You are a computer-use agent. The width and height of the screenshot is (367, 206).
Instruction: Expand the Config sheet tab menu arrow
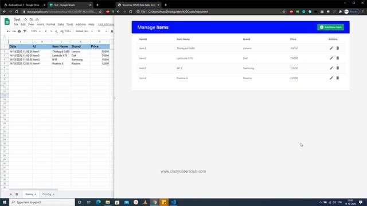(53, 195)
